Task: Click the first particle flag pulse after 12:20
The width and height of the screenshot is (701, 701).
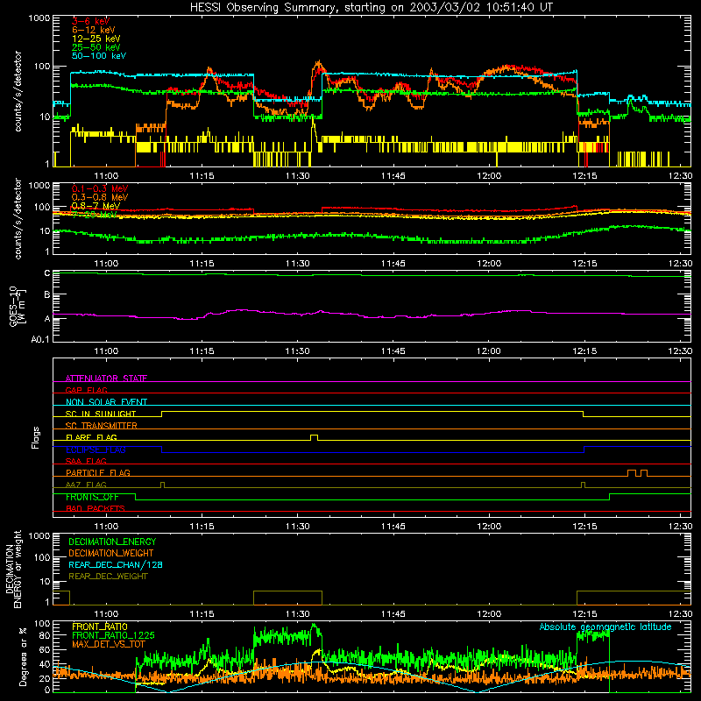Action: [632, 473]
